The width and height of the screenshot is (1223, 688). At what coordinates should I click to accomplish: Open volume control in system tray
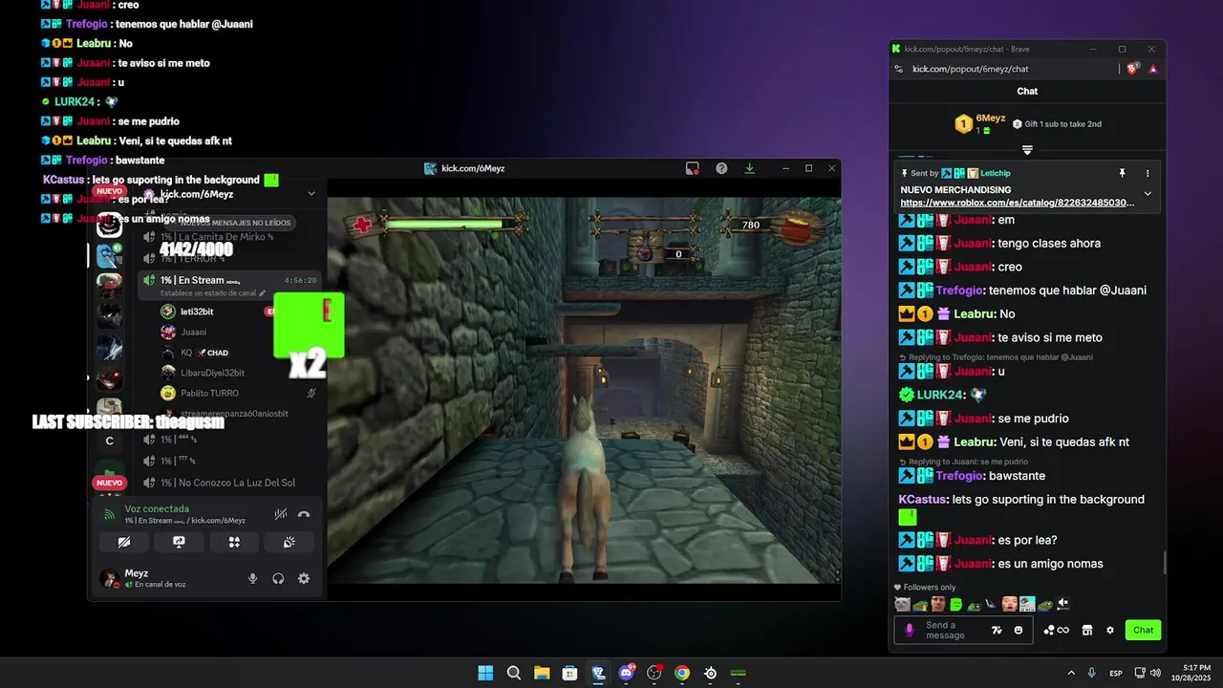(x=1155, y=673)
